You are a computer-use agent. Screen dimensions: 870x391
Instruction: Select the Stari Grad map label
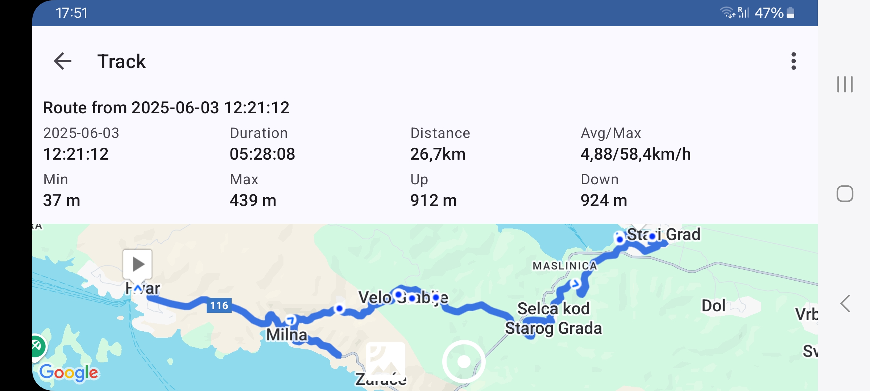click(x=663, y=235)
